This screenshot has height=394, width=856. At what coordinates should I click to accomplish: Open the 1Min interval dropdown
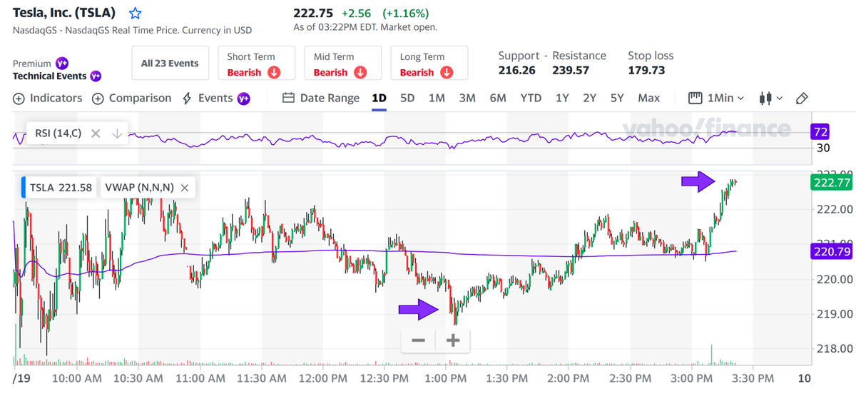pos(716,98)
